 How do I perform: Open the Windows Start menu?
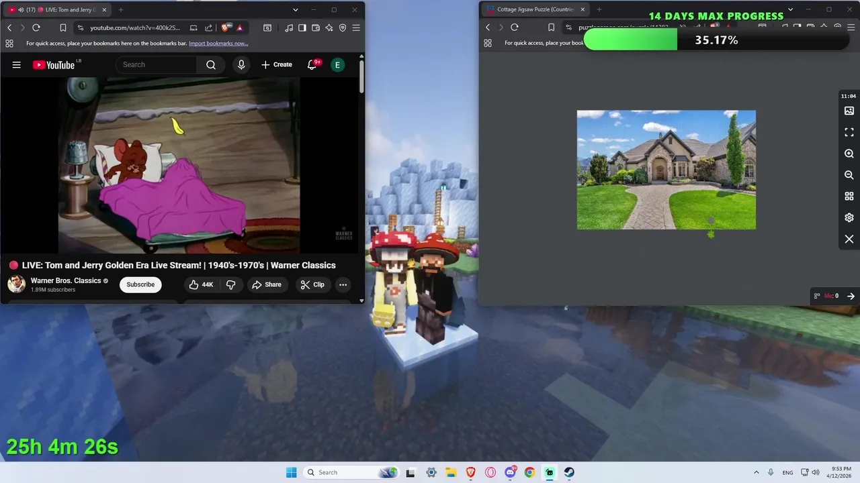[x=291, y=472]
